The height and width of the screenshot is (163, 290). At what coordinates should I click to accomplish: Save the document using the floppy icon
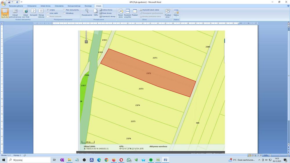pos(9,2)
